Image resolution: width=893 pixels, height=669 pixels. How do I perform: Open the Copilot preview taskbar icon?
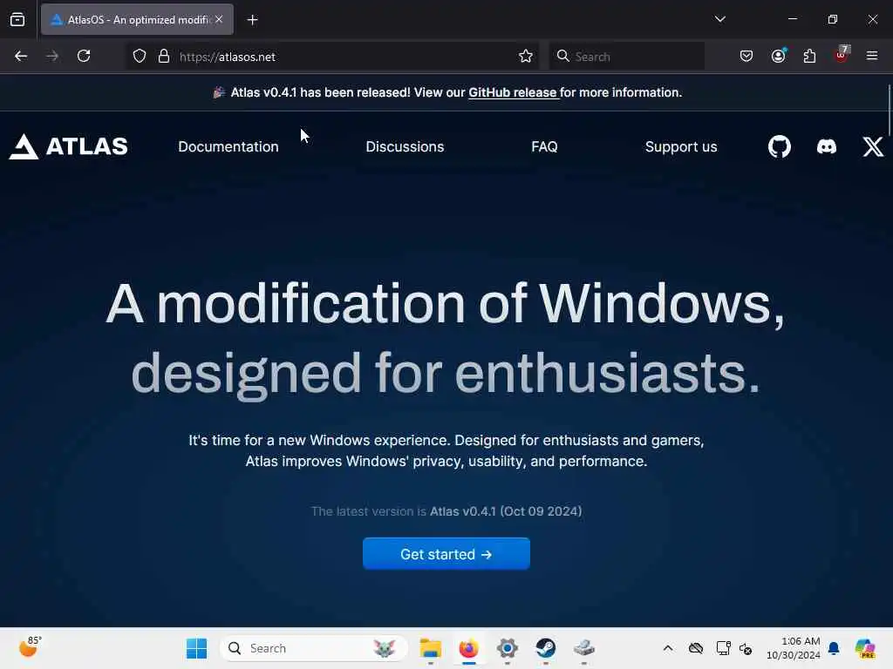865,648
